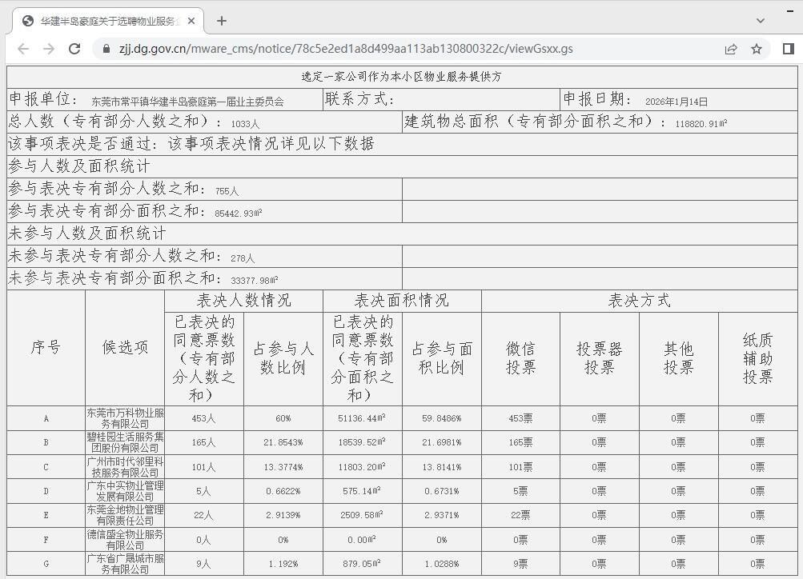Close the 华建半岛豪庭 tab
The width and height of the screenshot is (803, 579).
[x=191, y=21]
